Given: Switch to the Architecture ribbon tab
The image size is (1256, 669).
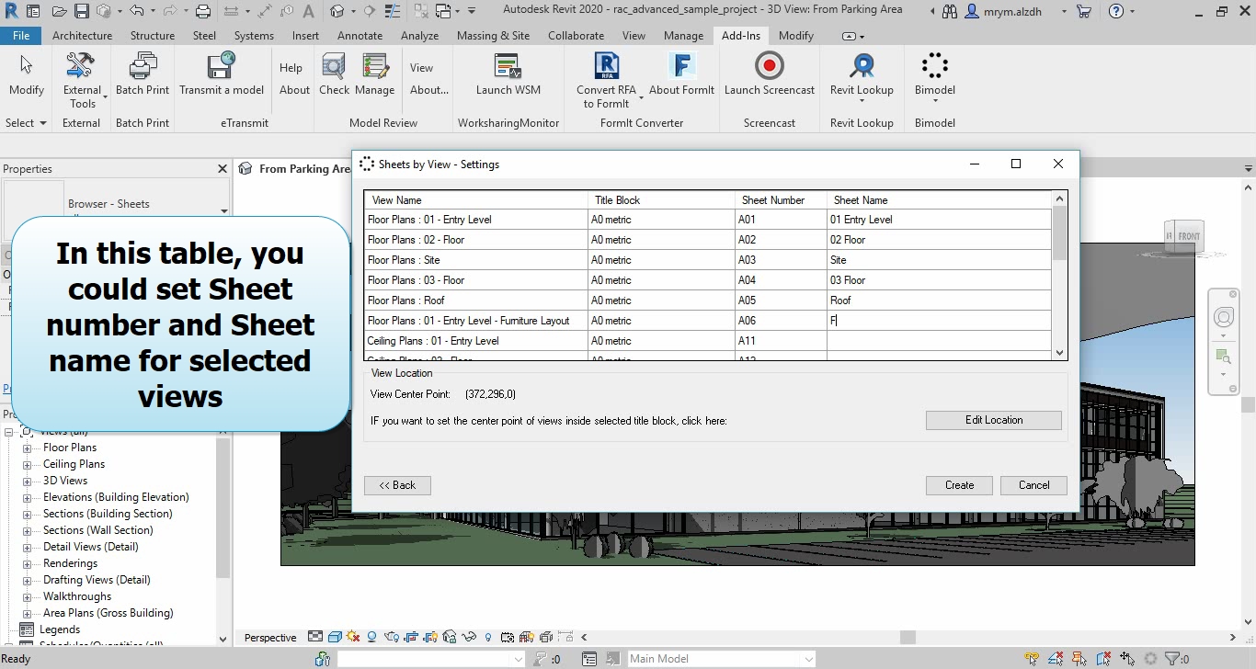Looking at the screenshot, I should tap(82, 36).
